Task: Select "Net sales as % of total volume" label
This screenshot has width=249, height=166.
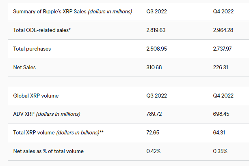Action: click(48, 151)
